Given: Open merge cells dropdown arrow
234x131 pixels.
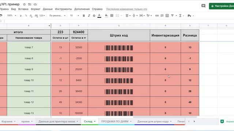Looking at the screenshot, I should pos(121,16).
